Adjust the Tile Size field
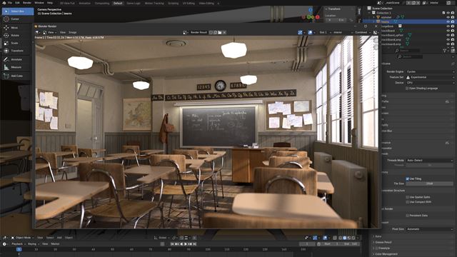The width and height of the screenshot is (457, 257). tap(430, 183)
